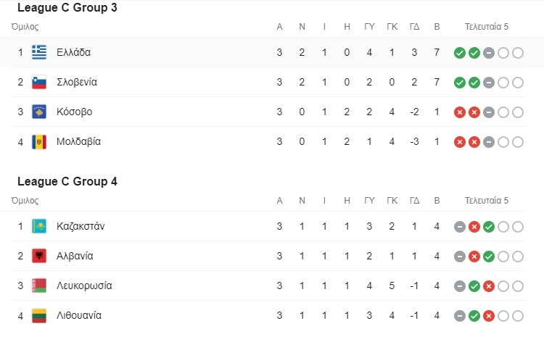Click the Slovenia flag icon
544x342 pixels.
click(x=39, y=82)
